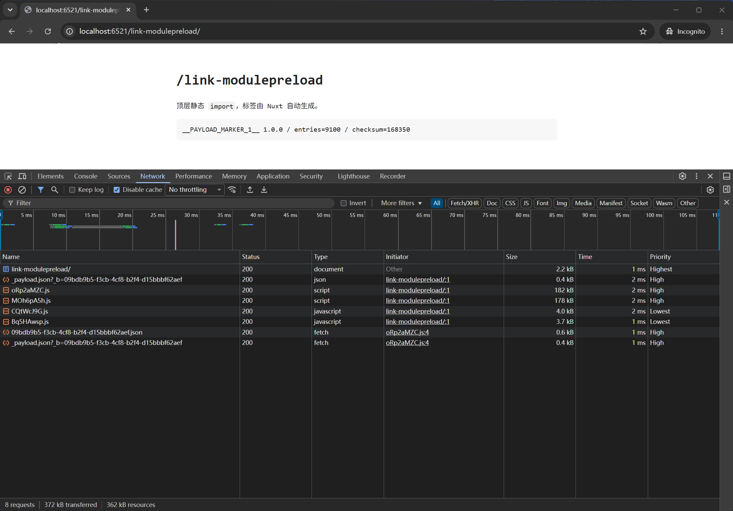Enable the Keep log checkbox
733x511 pixels.
(x=72, y=190)
